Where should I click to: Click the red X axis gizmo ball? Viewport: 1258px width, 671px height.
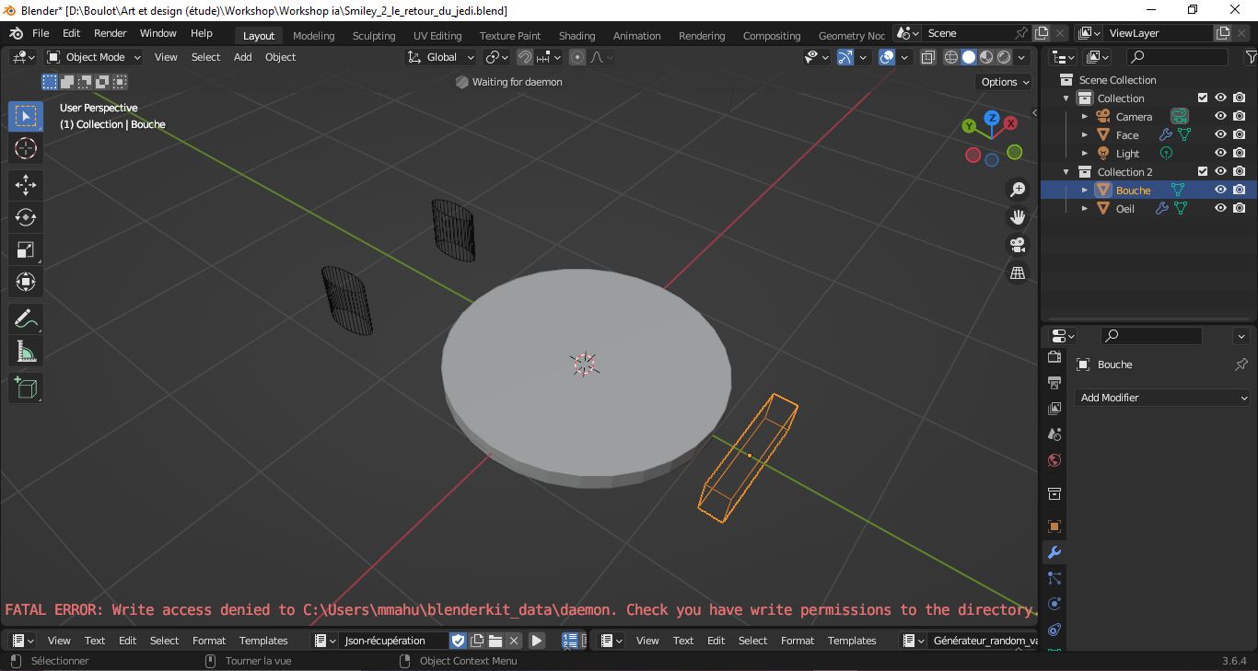(x=1010, y=122)
